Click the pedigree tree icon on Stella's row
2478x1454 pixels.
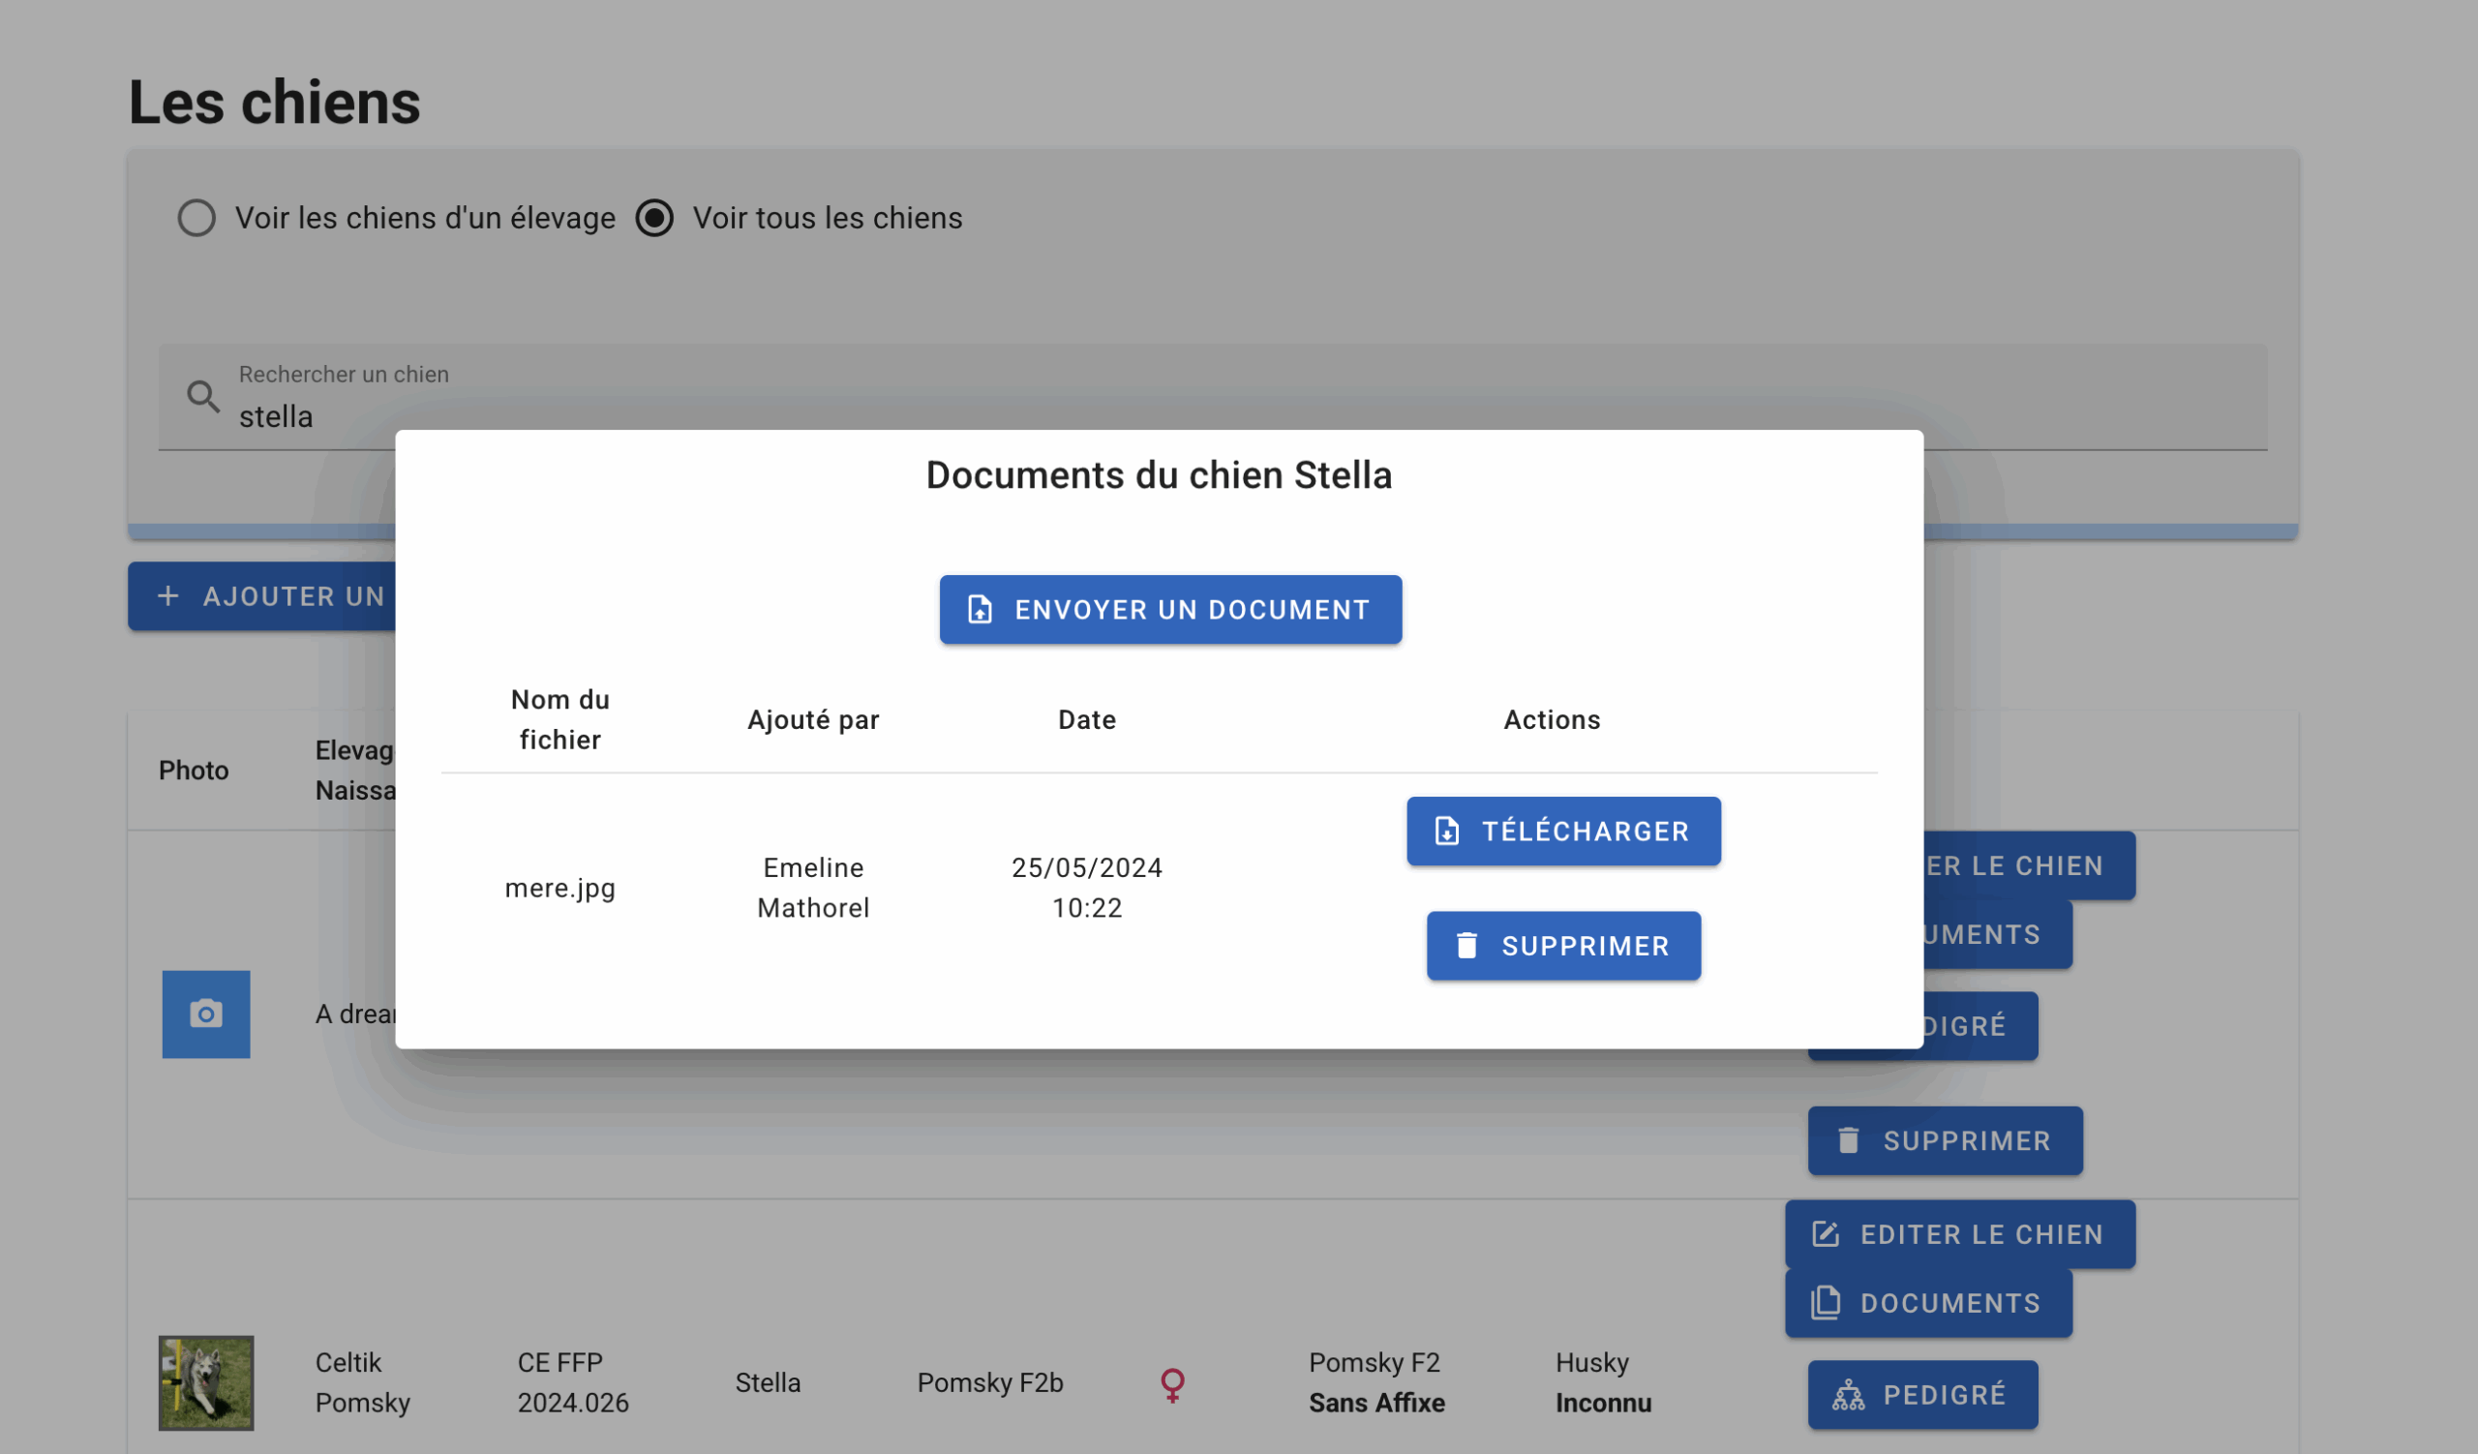pos(1848,1394)
